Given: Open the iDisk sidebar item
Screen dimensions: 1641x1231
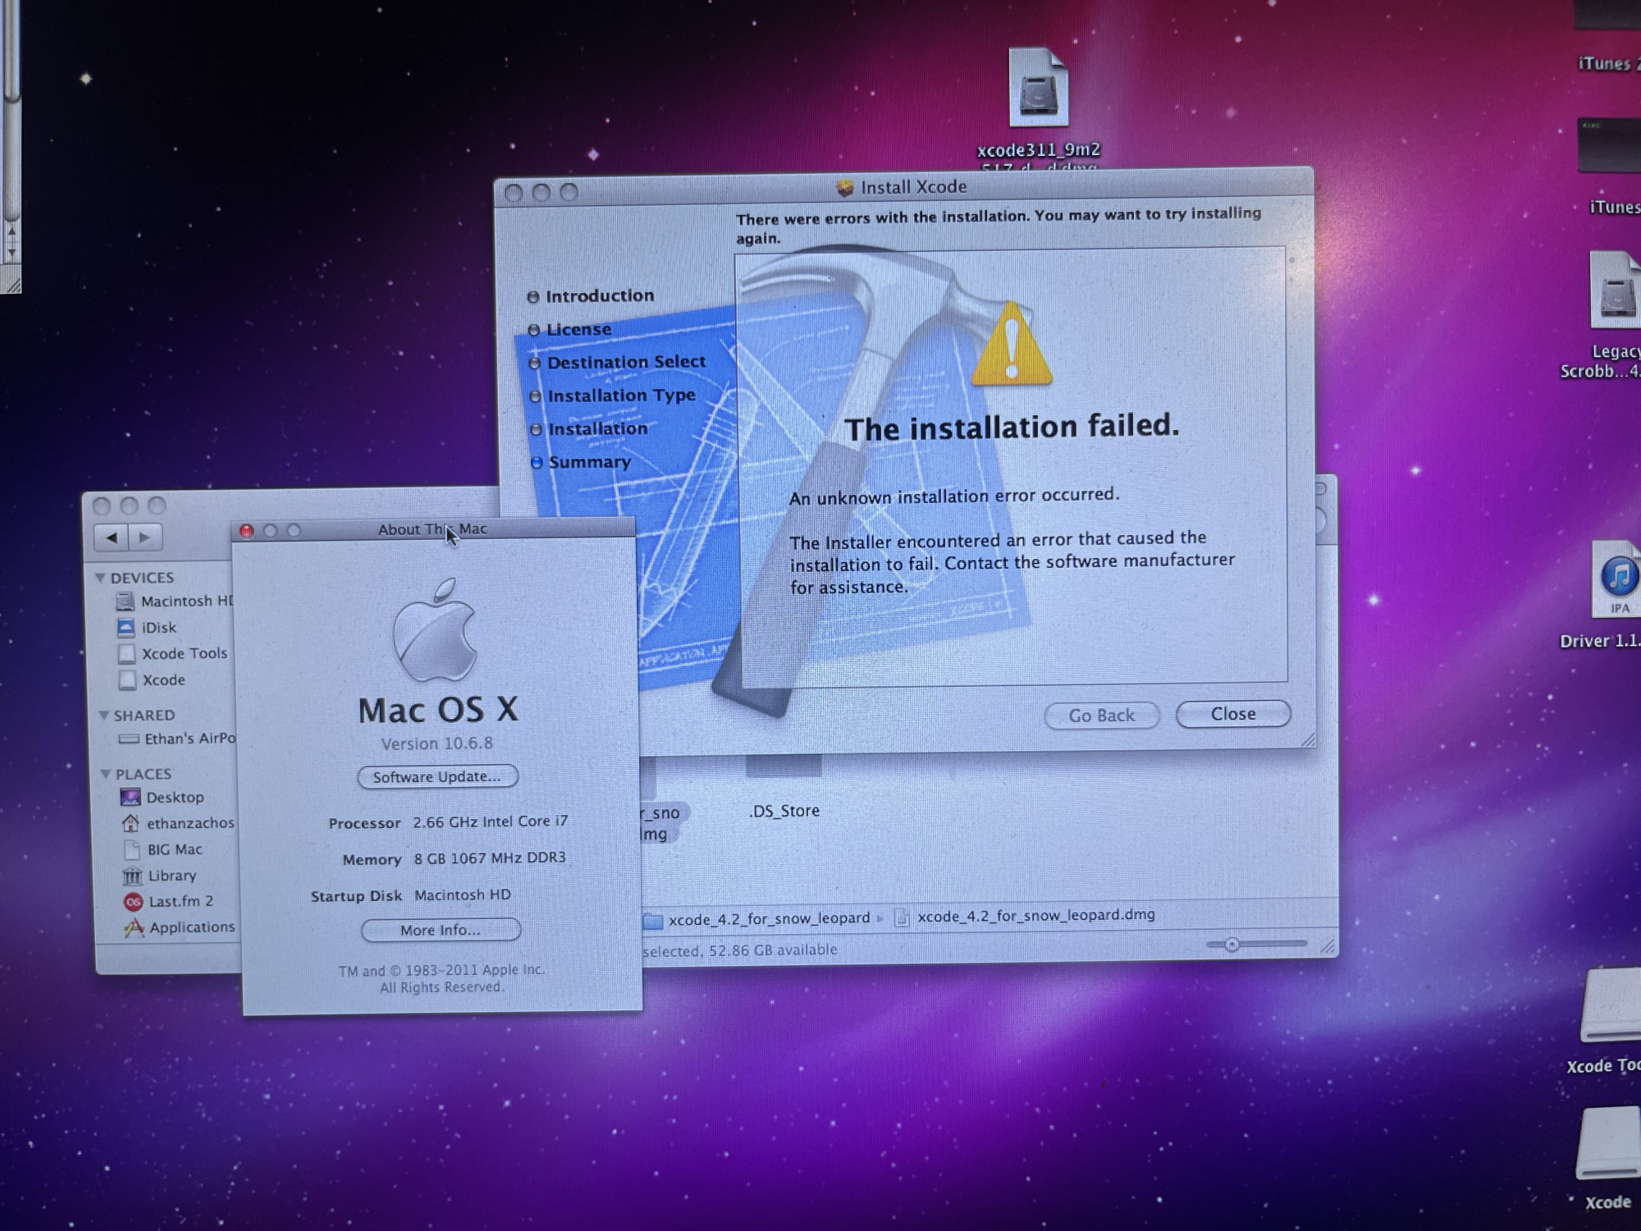Looking at the screenshot, I should 158,628.
